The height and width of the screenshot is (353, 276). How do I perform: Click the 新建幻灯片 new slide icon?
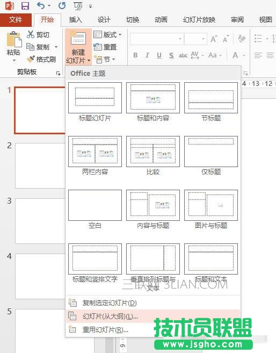pyautogui.click(x=78, y=38)
